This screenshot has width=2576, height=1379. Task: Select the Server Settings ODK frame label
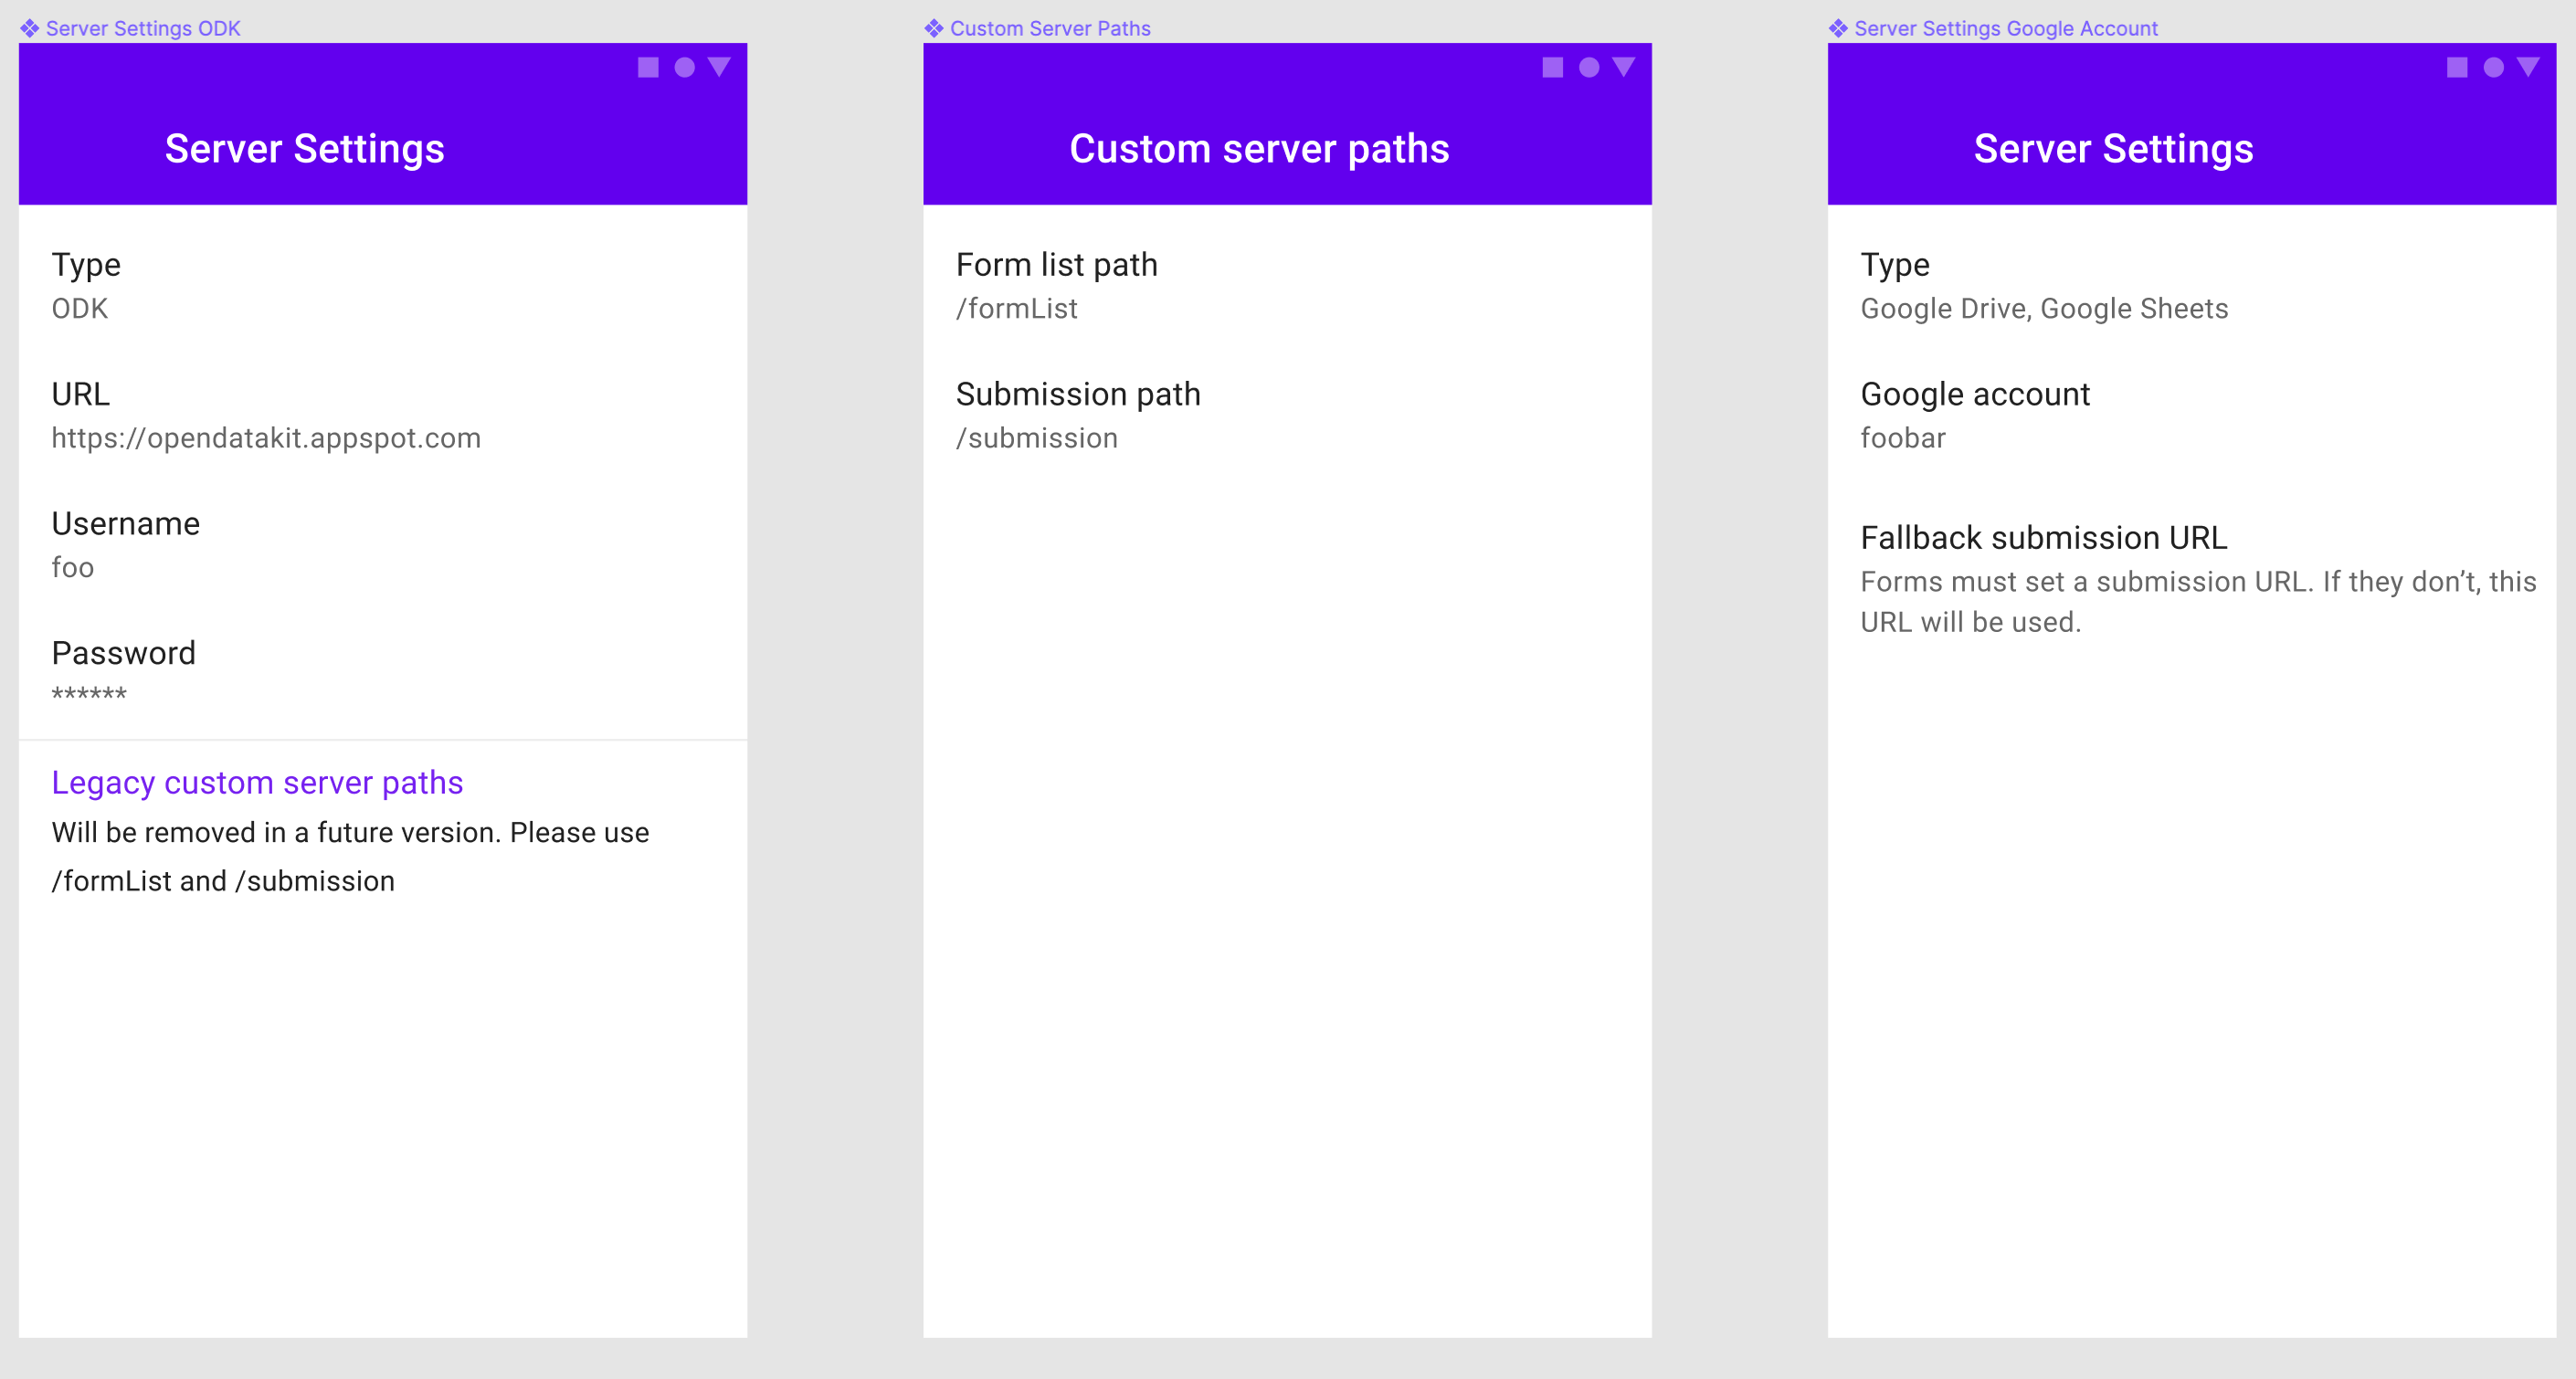tap(142, 28)
